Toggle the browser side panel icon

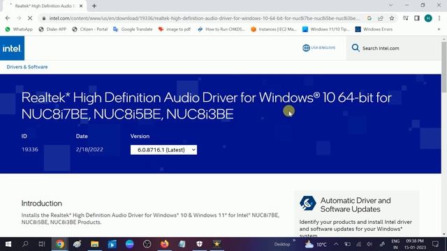(417, 18)
